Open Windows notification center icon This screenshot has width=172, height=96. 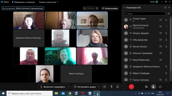tap(167, 93)
